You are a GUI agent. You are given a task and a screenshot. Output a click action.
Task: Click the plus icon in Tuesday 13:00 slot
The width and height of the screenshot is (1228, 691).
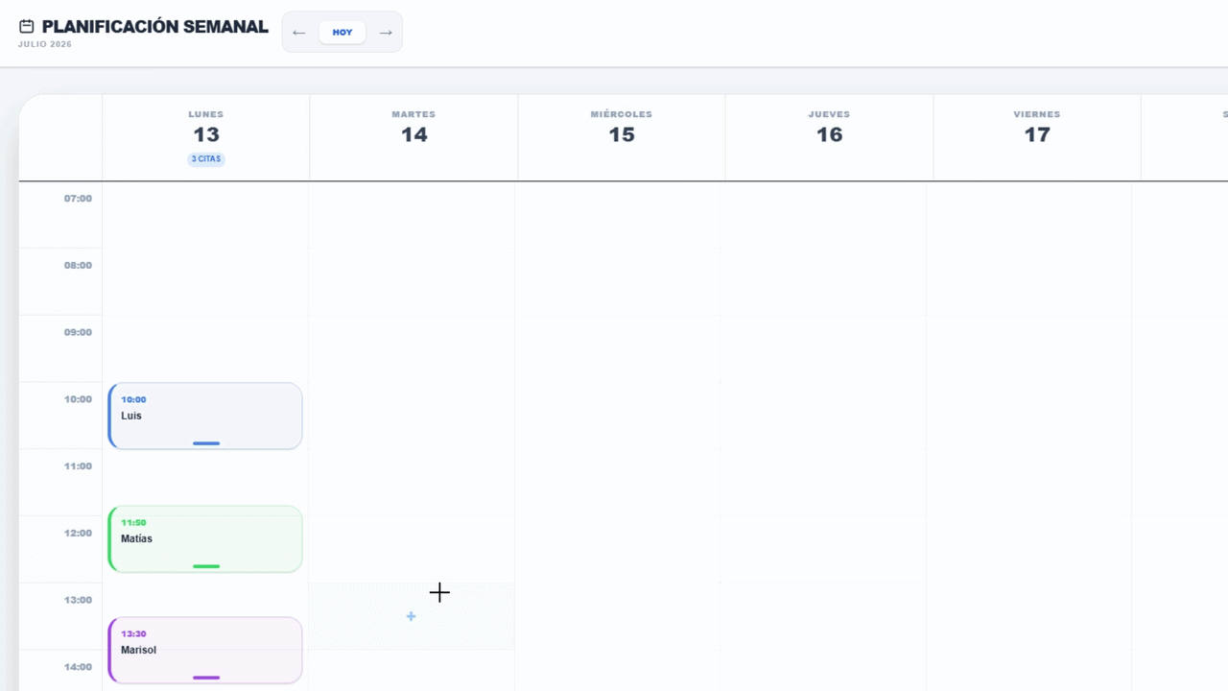click(x=411, y=616)
